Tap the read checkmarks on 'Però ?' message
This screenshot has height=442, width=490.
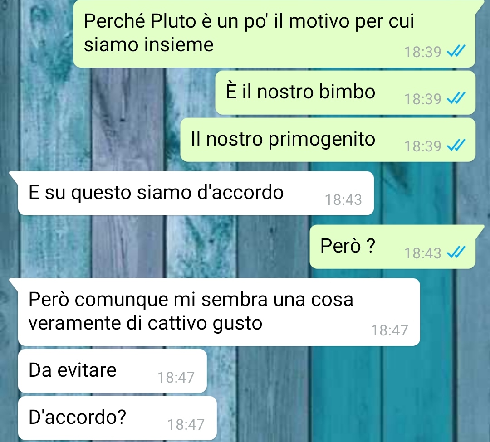[456, 252]
